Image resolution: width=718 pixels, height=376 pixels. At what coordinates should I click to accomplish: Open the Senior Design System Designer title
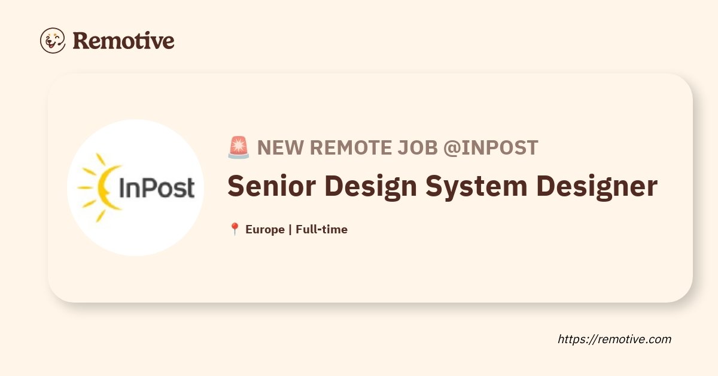click(442, 187)
